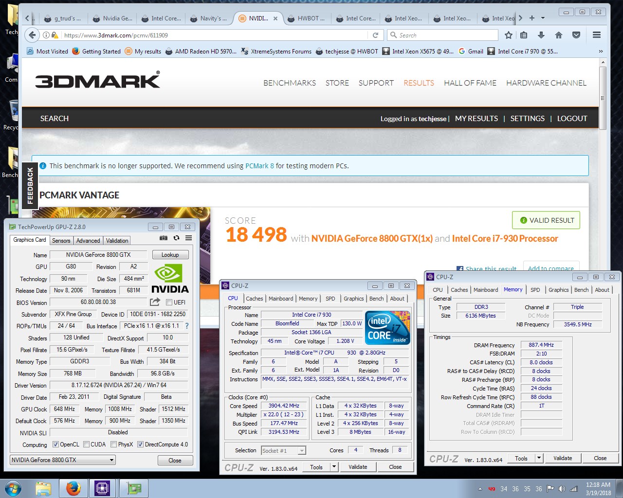This screenshot has height=498, width=623.
Task: Click the LOGOUT link
Action: tap(572, 119)
